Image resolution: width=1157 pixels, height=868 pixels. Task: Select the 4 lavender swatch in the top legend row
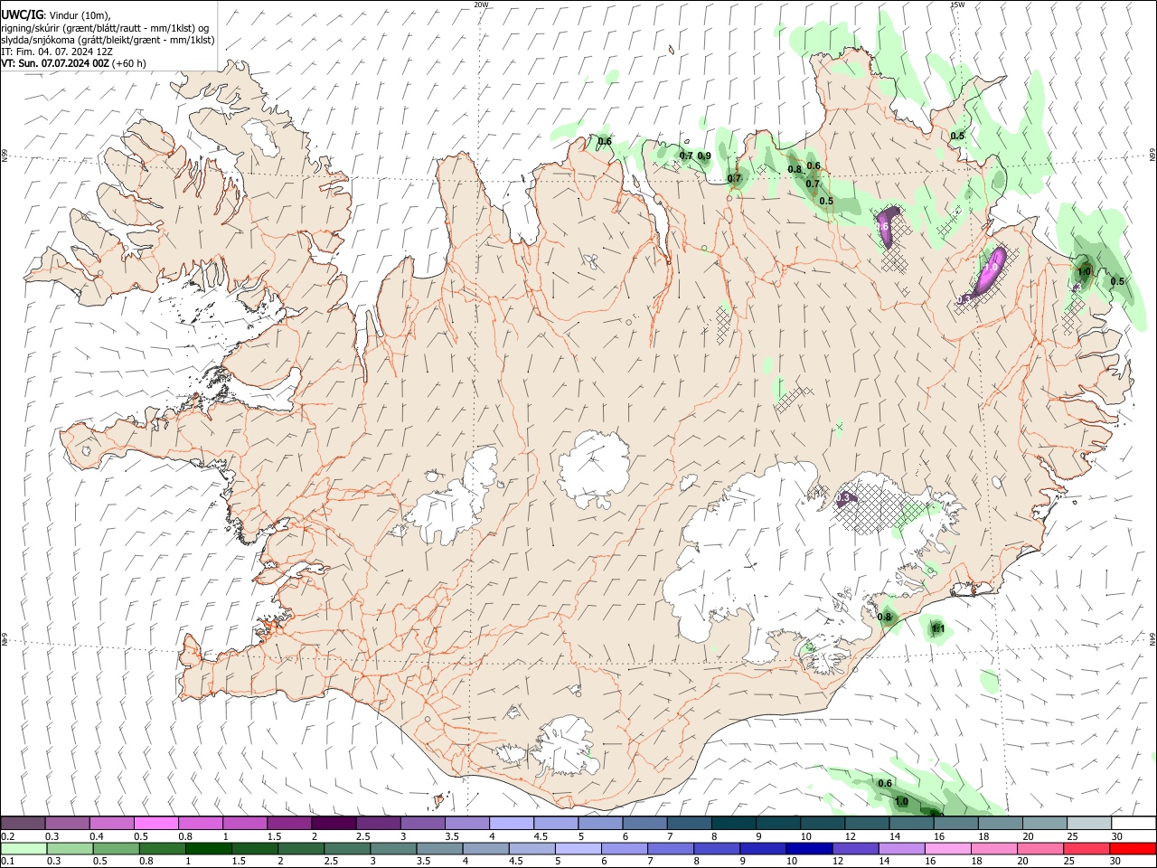[x=512, y=823]
